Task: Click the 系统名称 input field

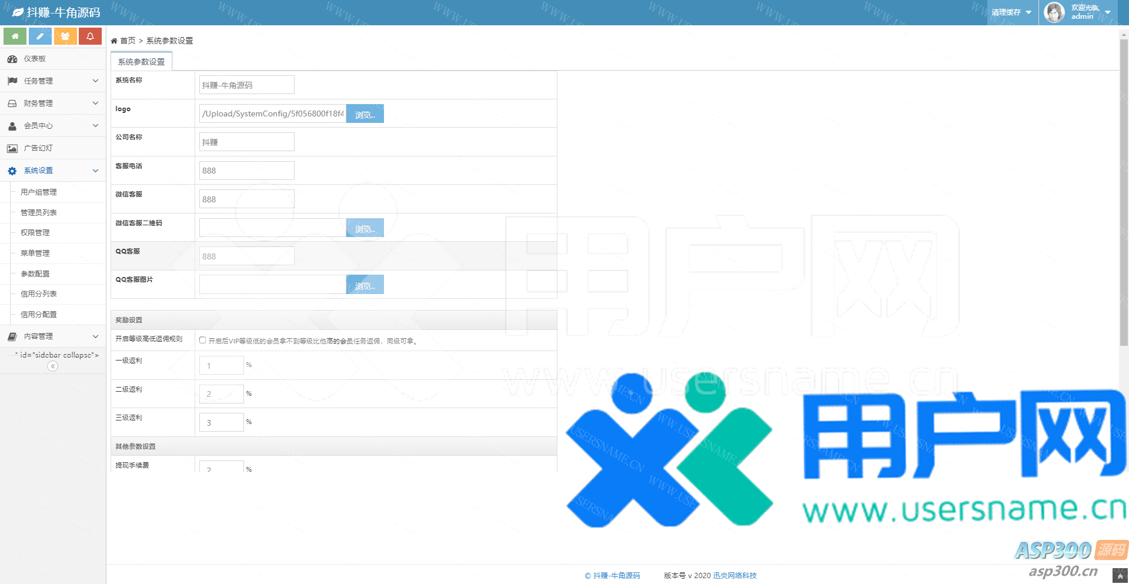Action: [x=247, y=85]
